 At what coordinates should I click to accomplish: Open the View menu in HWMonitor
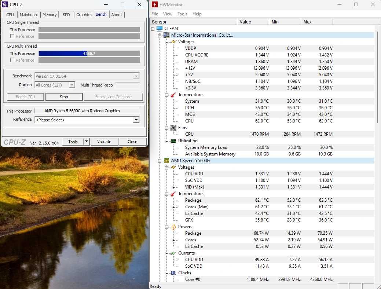click(x=168, y=14)
